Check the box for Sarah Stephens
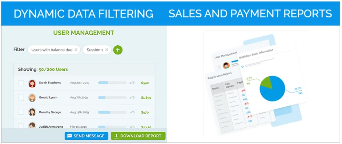This screenshot has height=144, width=342. click(x=21, y=83)
